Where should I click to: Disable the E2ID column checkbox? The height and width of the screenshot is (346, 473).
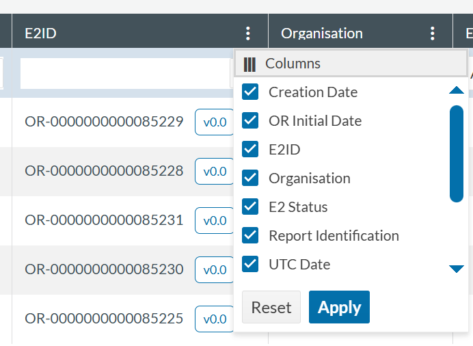click(x=251, y=149)
